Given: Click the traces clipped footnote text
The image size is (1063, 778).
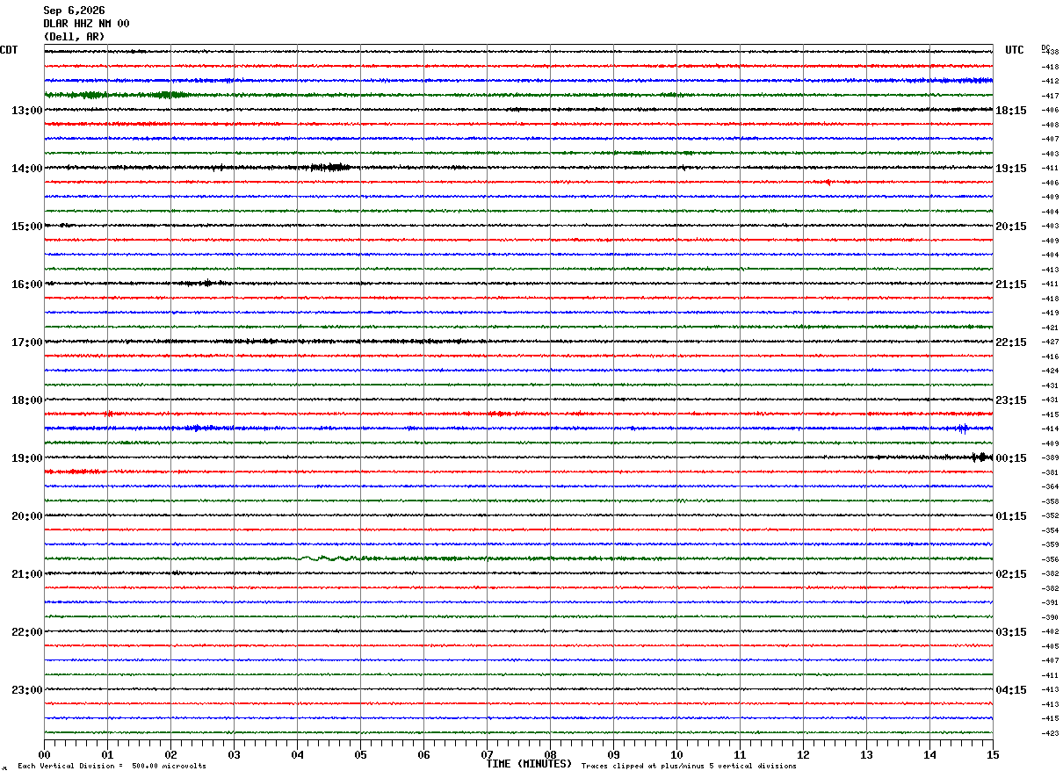Looking at the screenshot, I should pos(689,767).
